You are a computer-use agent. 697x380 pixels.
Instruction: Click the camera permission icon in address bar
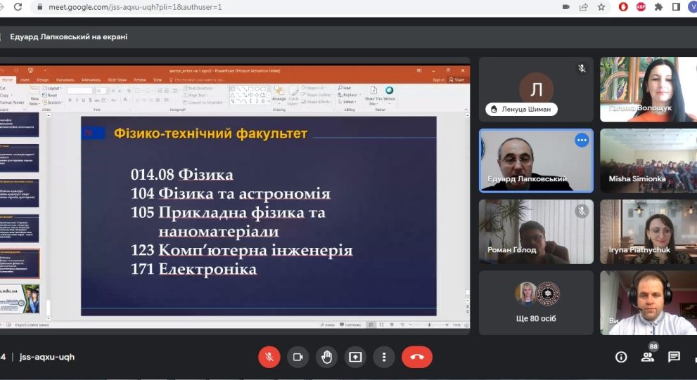(566, 7)
